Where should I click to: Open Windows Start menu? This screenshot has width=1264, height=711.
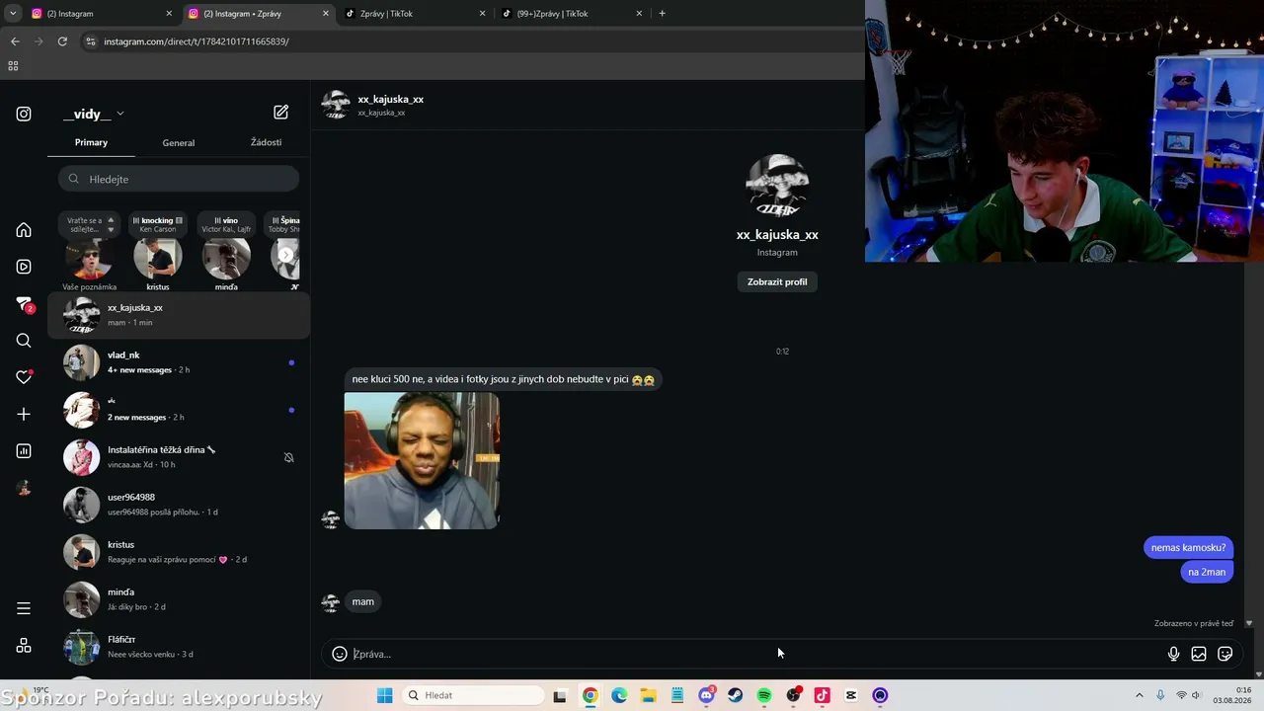coord(385,695)
